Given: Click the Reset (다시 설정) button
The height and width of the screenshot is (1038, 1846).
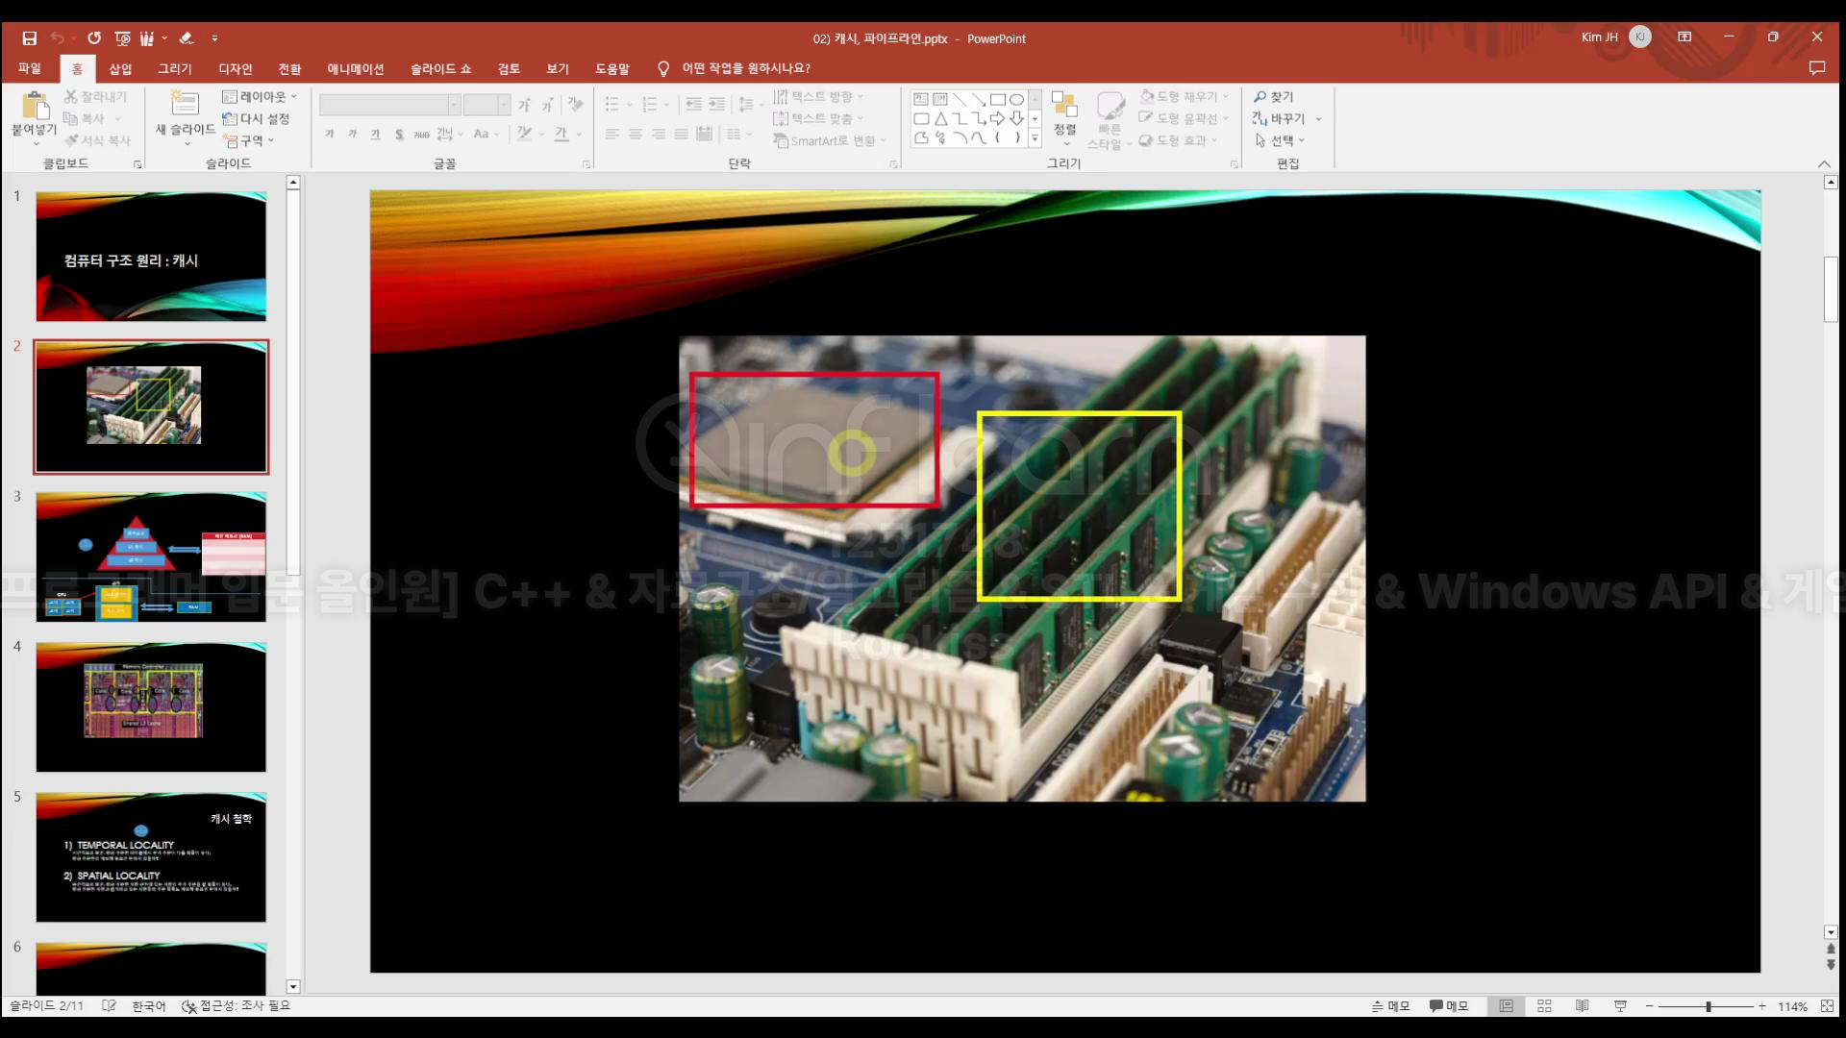Looking at the screenshot, I should click(x=256, y=118).
